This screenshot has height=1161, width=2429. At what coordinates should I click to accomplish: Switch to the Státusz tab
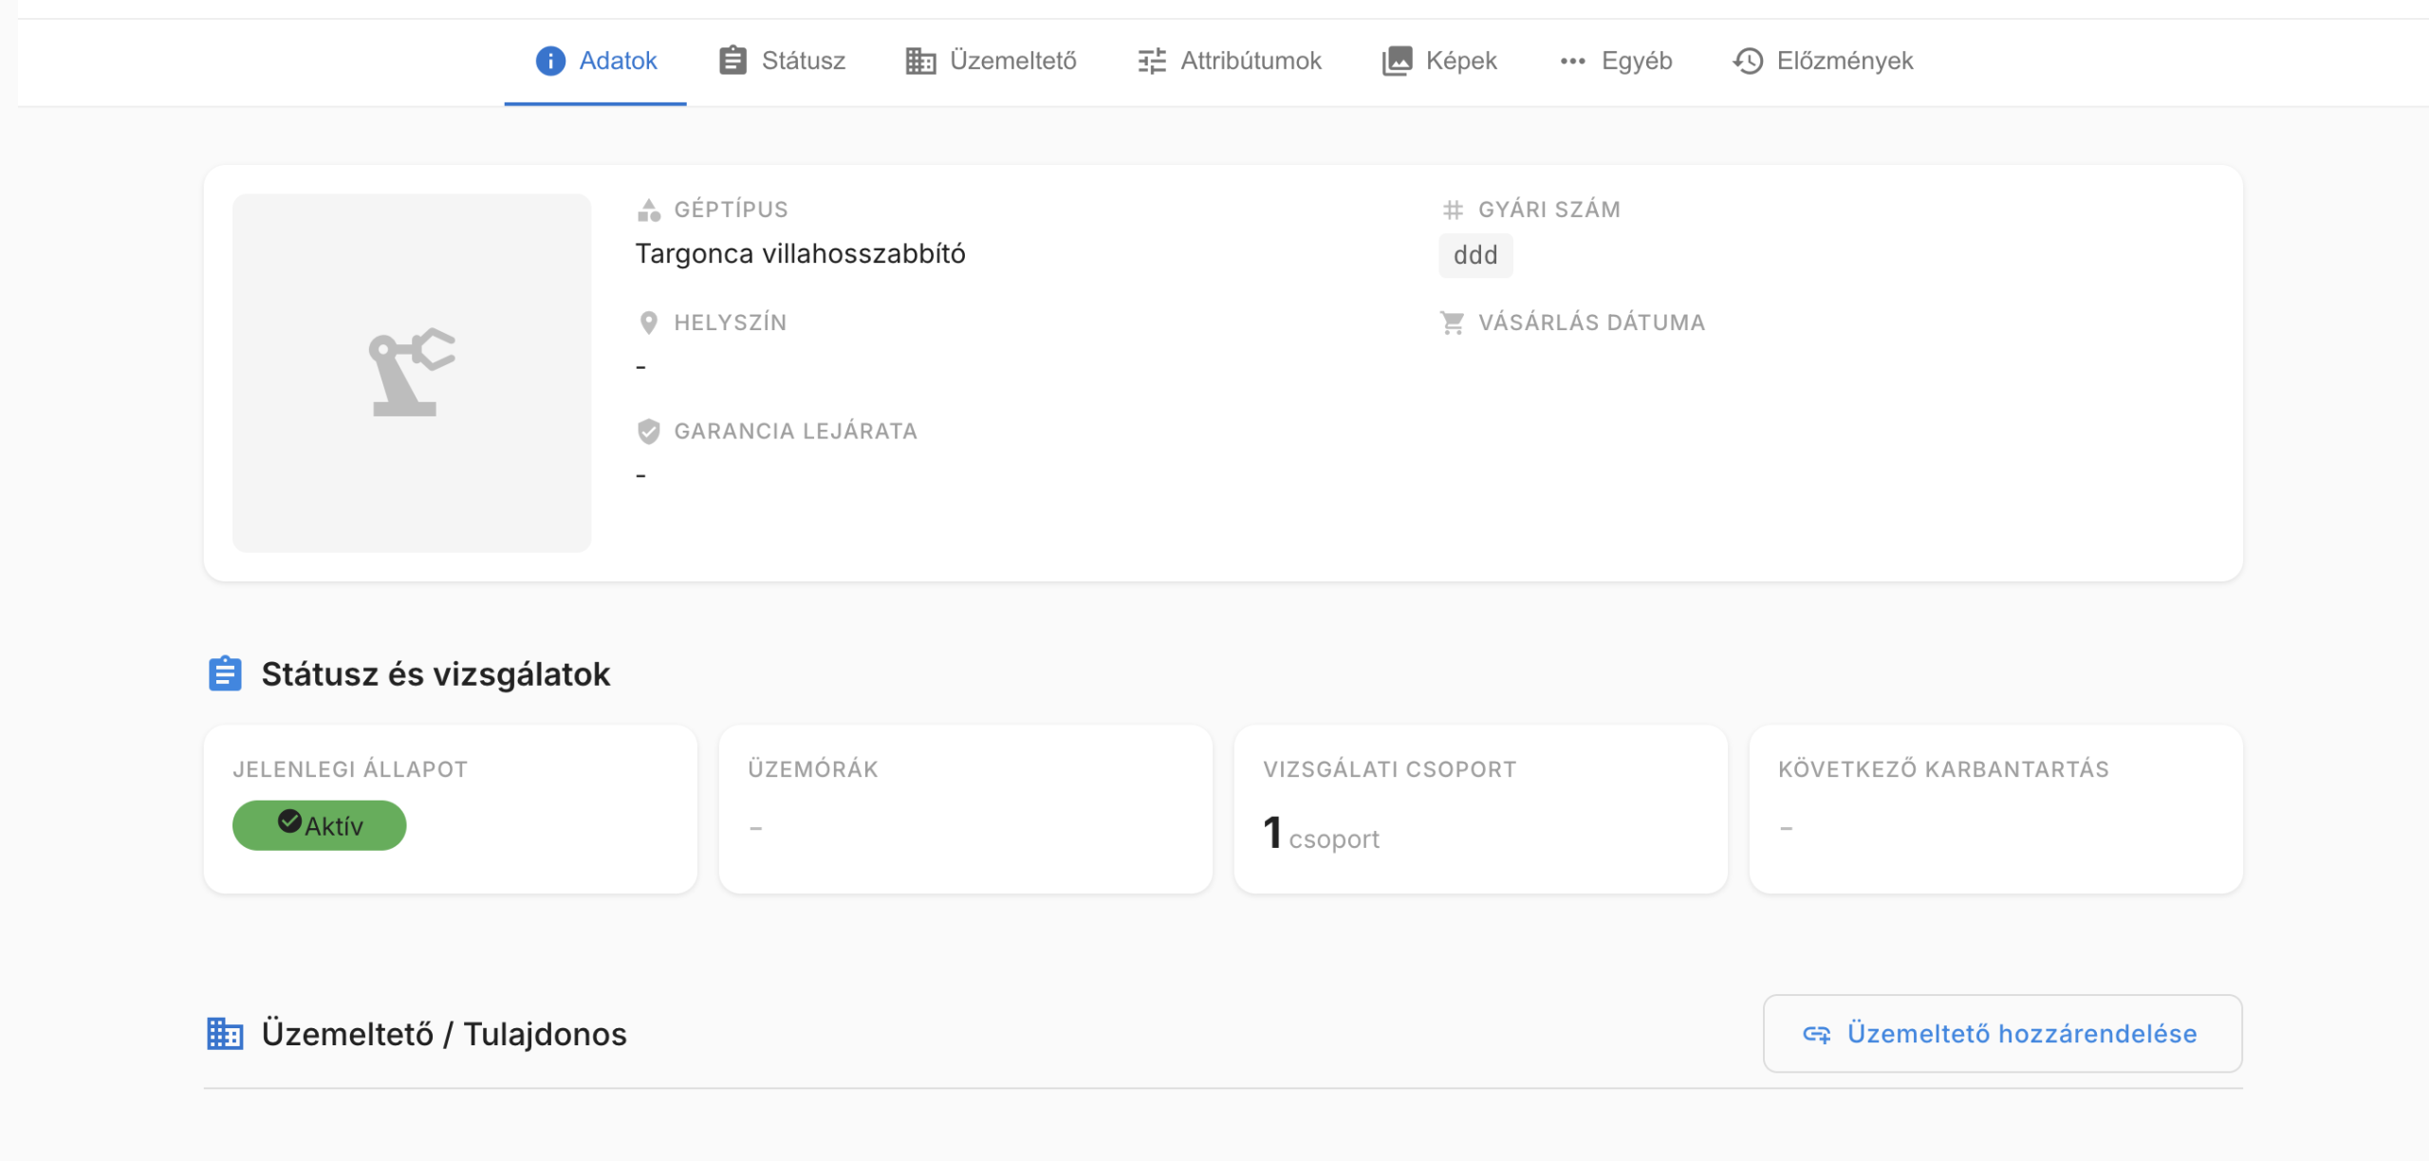coord(802,61)
